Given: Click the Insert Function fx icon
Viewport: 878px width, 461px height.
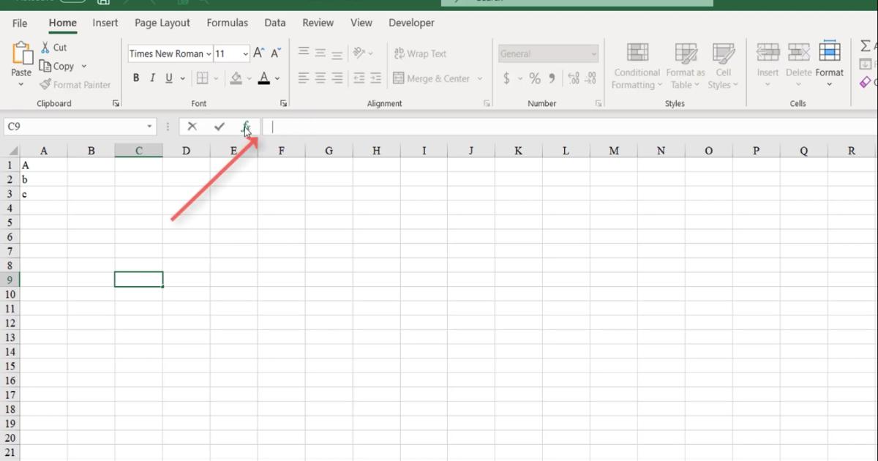Looking at the screenshot, I should click(246, 126).
